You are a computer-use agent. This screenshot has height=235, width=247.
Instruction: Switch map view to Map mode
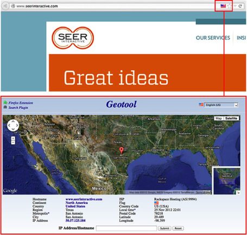click(219, 118)
